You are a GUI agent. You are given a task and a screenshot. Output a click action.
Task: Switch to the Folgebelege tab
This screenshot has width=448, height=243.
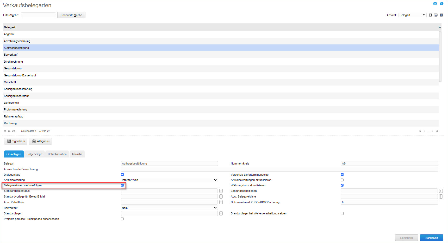34,154
